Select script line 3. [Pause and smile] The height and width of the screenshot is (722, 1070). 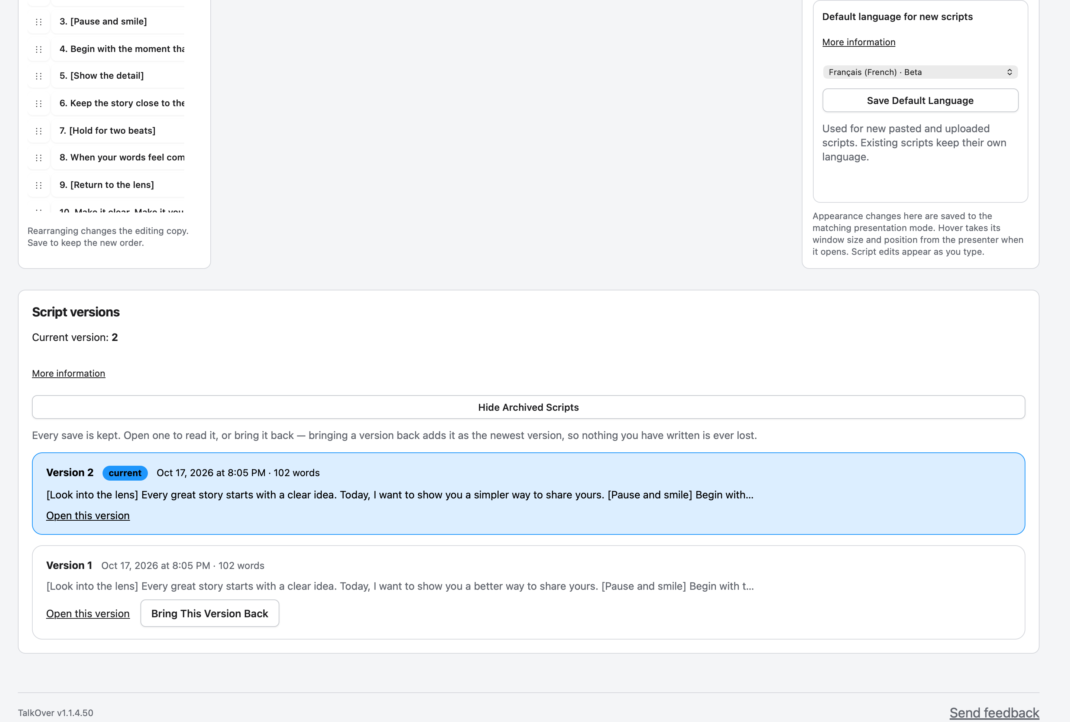click(118, 22)
